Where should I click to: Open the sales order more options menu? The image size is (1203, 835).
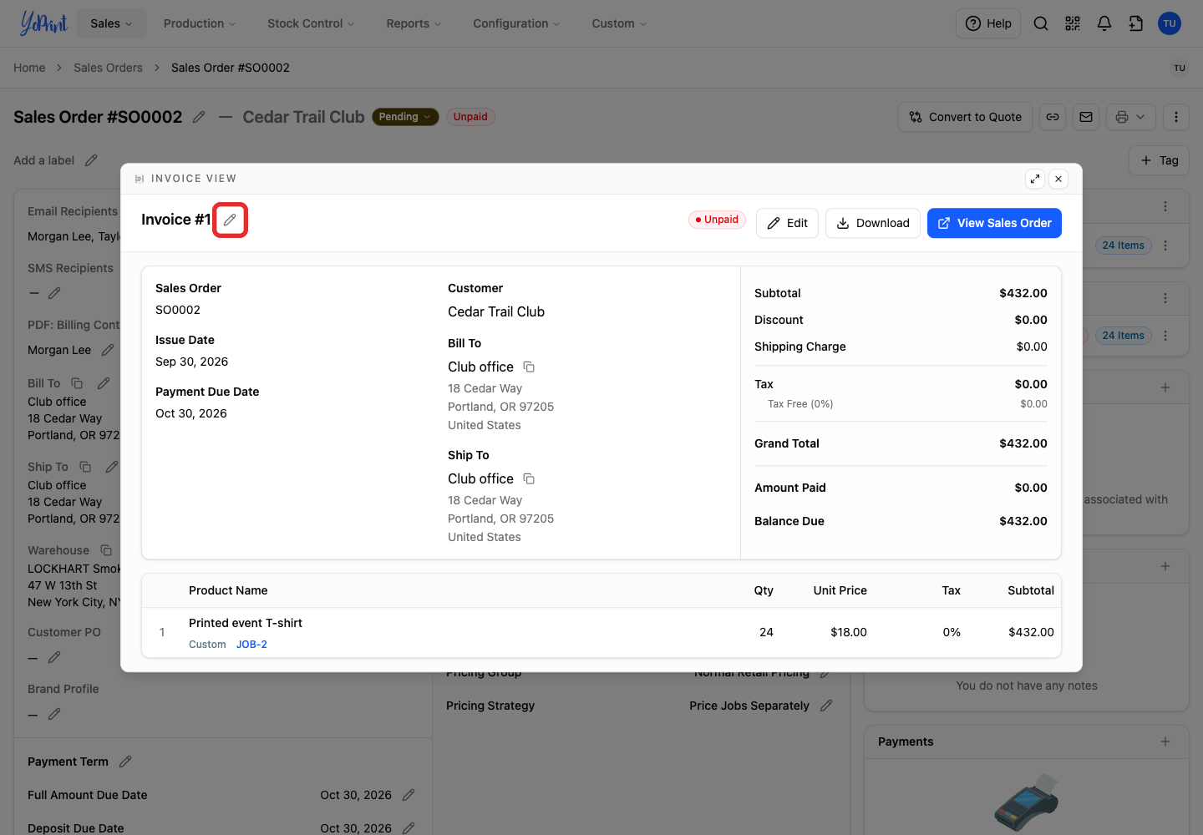pos(1176,117)
